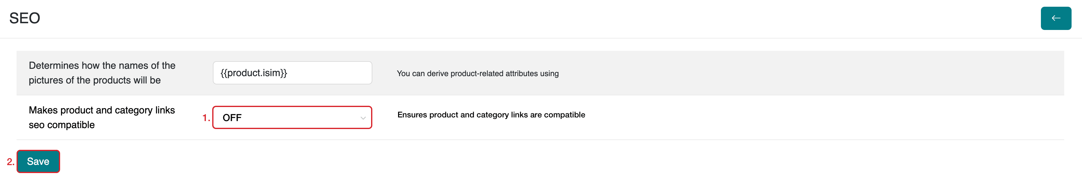Select the OFF value text in dropdown
Viewport: 1082px width, 181px height.
(x=232, y=118)
